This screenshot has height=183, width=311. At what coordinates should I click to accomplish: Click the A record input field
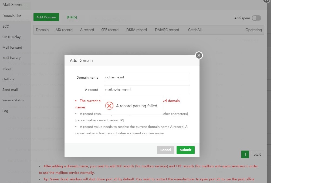click(147, 89)
